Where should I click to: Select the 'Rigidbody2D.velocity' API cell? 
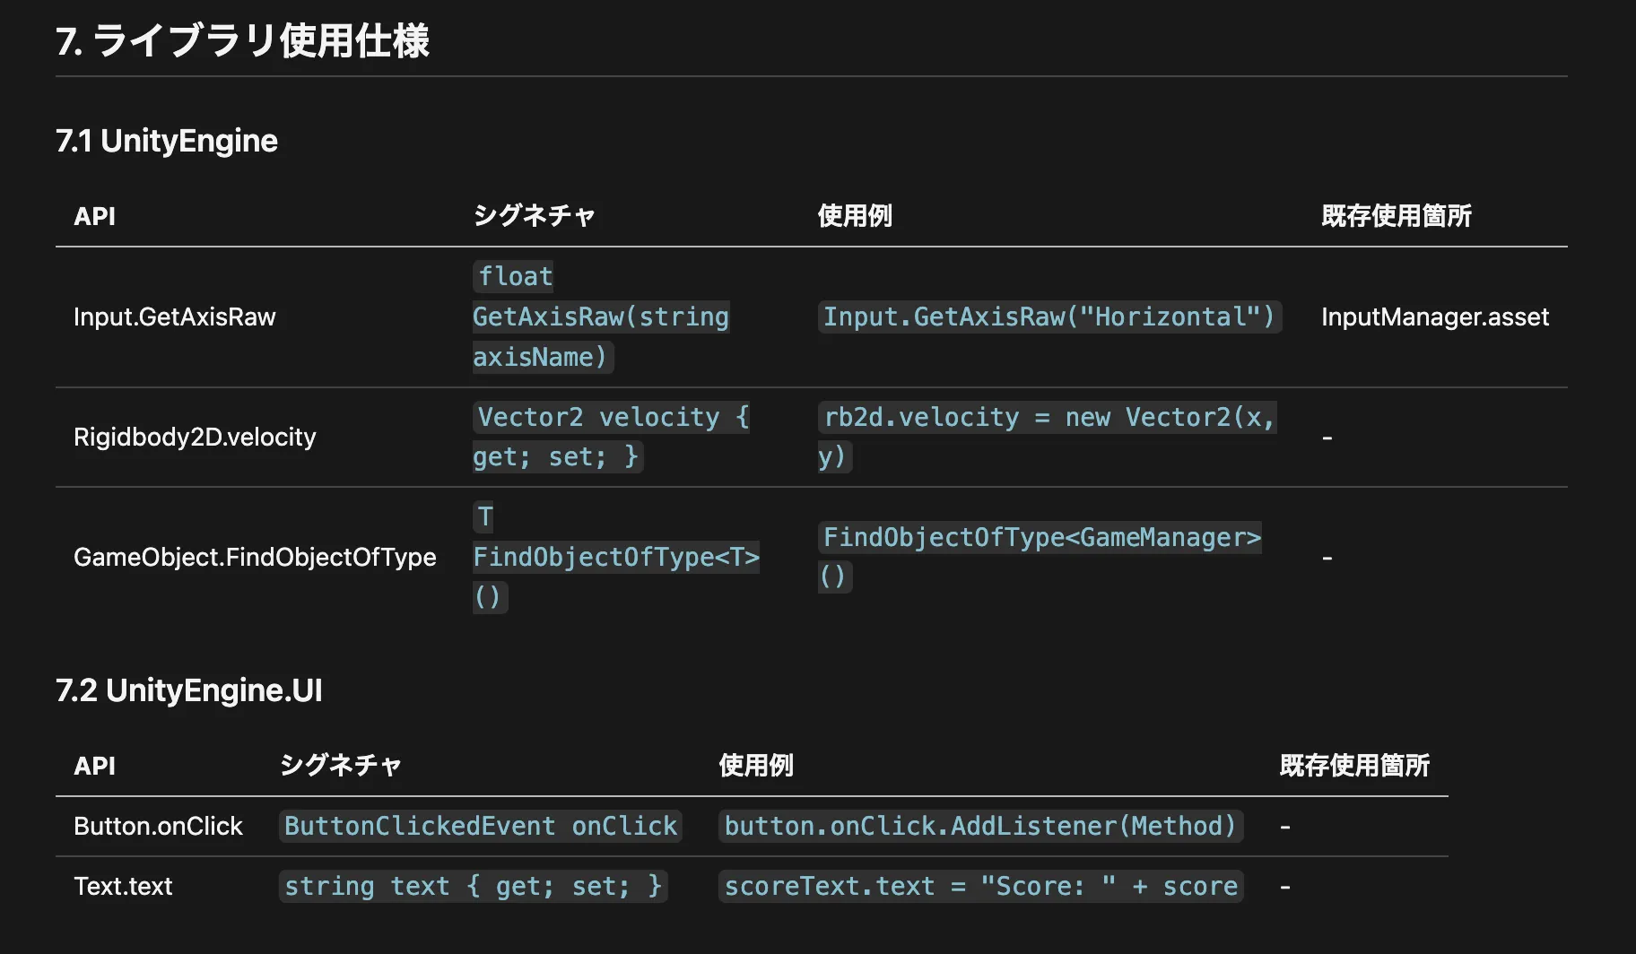coord(195,437)
